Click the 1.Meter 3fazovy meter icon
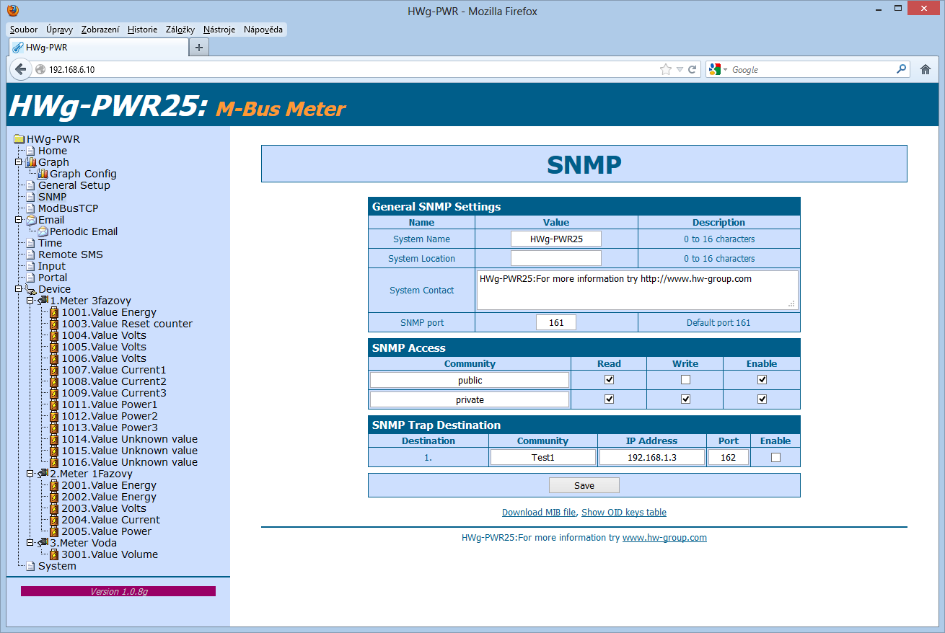Viewport: 945px width, 633px height. (x=43, y=301)
